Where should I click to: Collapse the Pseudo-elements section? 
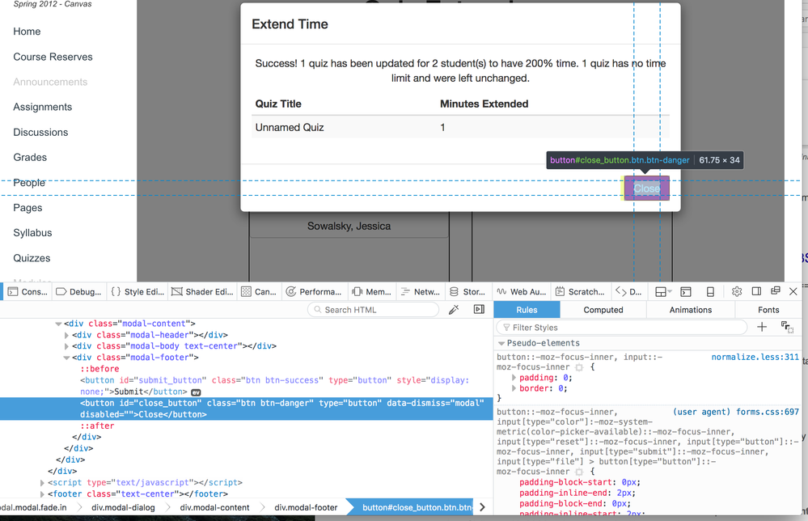click(501, 344)
